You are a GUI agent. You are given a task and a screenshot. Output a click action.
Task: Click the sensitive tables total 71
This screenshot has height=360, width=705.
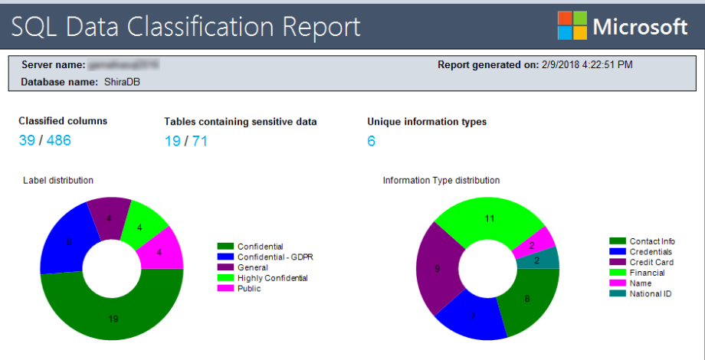(199, 140)
